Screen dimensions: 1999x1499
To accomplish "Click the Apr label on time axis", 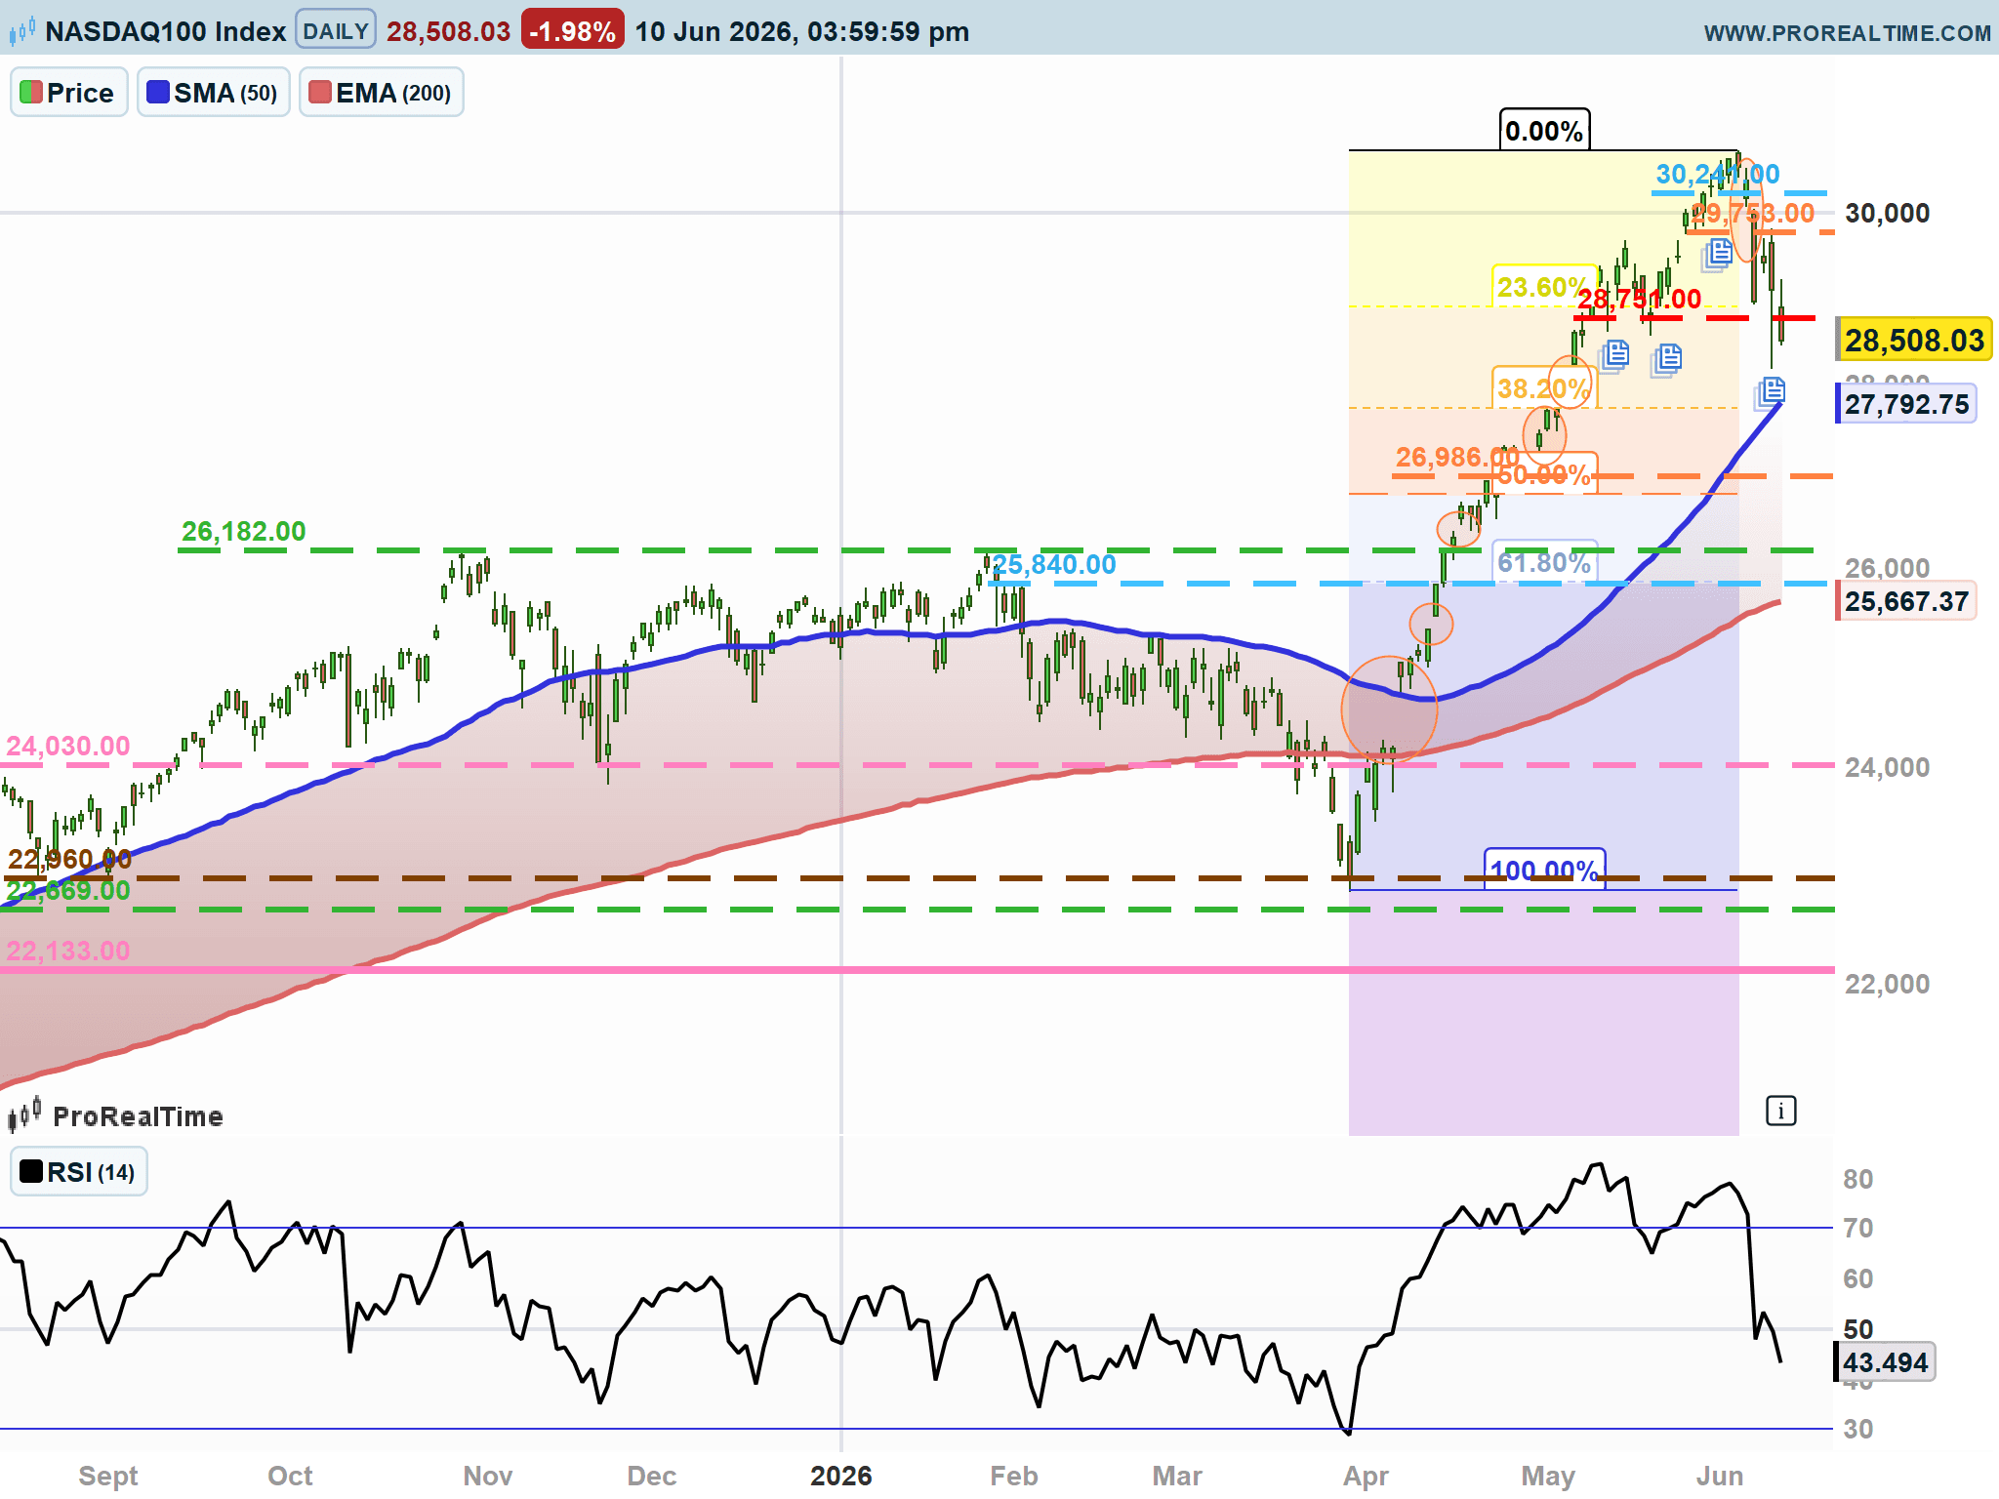I will pos(1366,1478).
